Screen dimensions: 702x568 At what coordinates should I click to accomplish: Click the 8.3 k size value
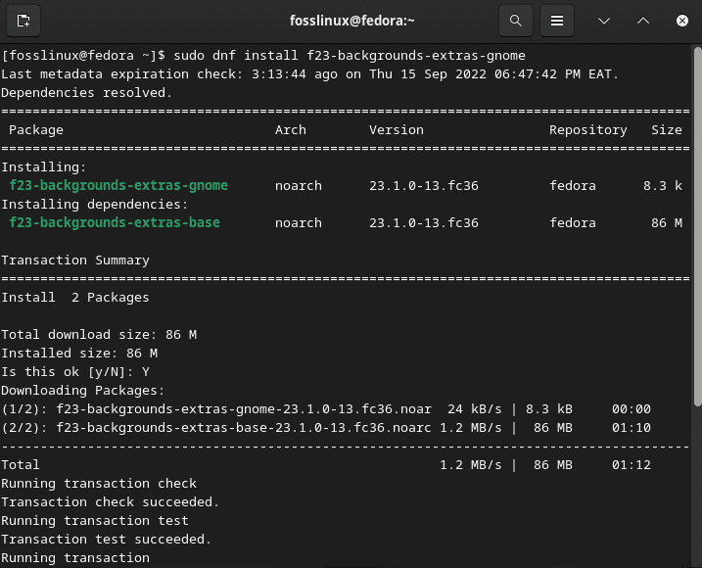pyautogui.click(x=663, y=185)
